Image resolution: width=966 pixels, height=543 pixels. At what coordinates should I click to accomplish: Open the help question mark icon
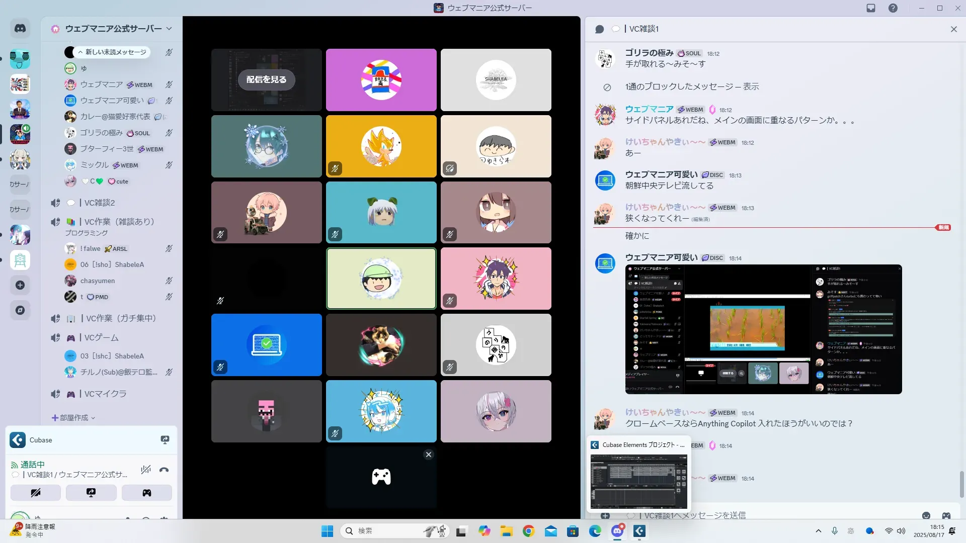[x=893, y=8]
